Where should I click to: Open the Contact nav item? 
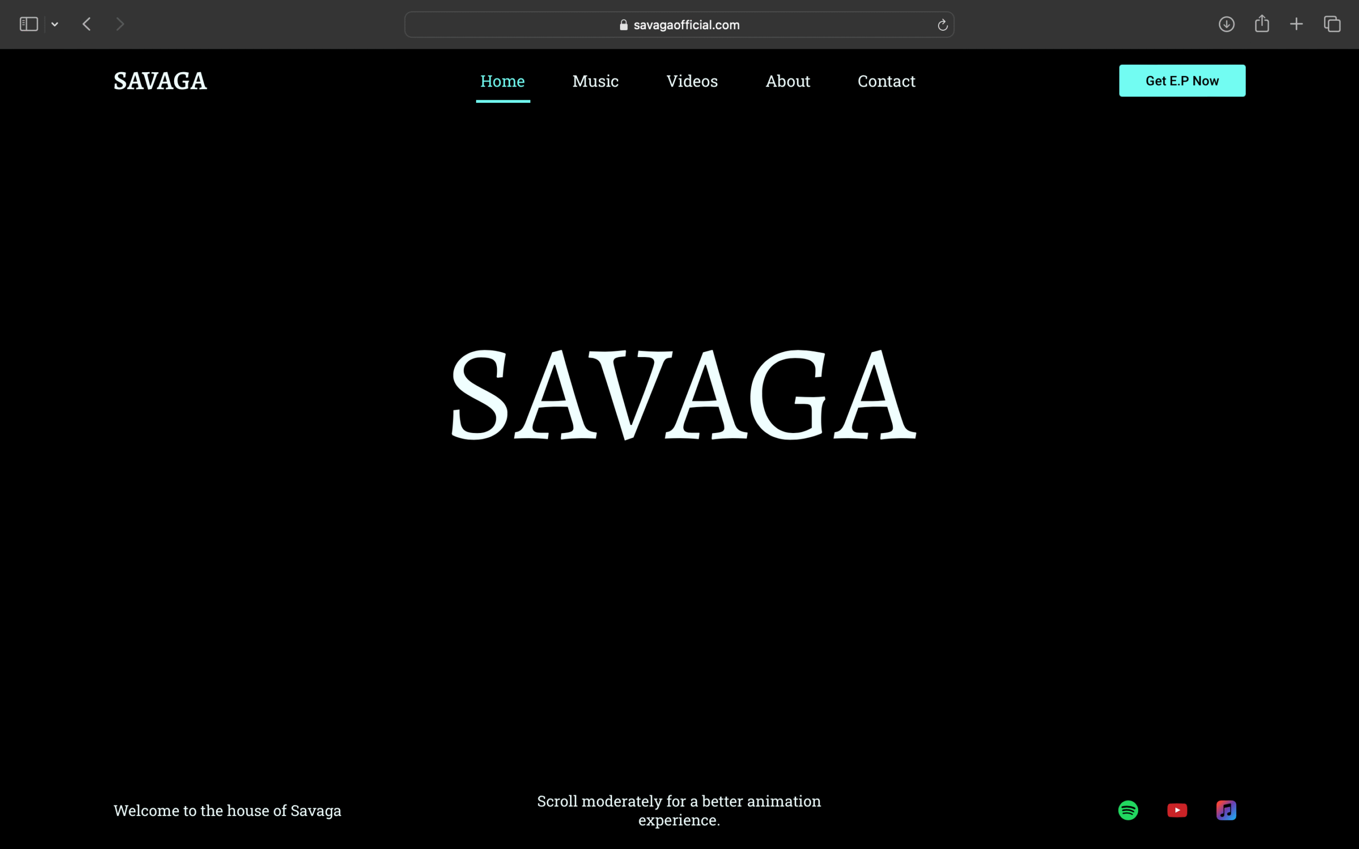[x=886, y=81]
